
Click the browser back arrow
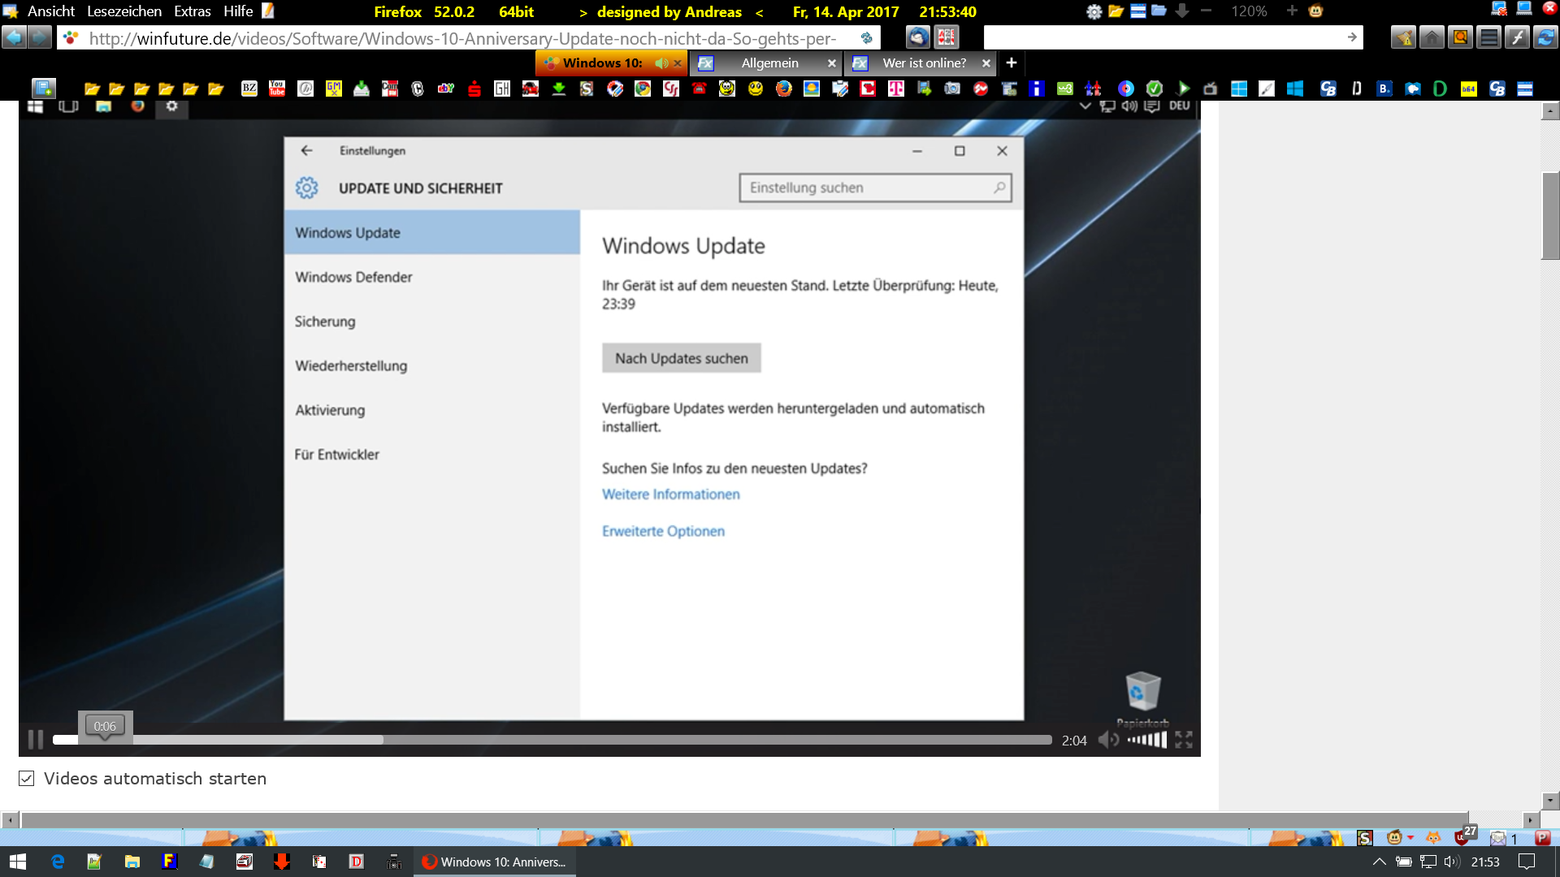click(14, 37)
